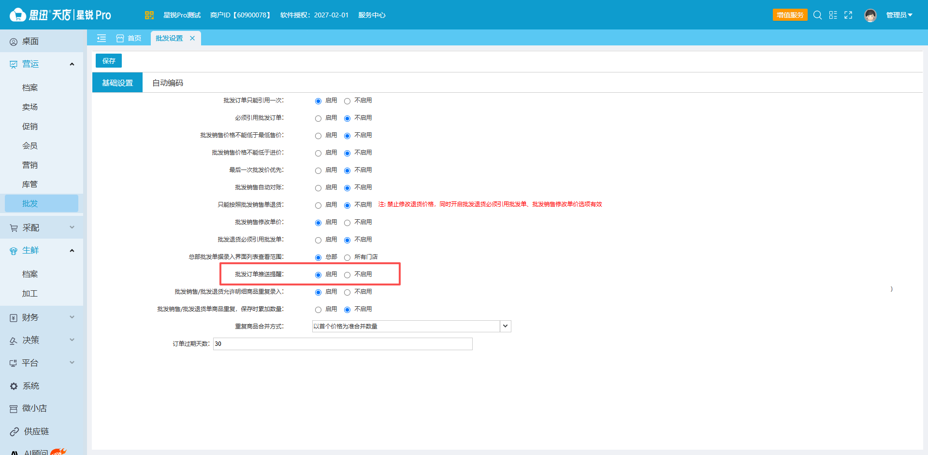Image resolution: width=928 pixels, height=455 pixels.
Task: Open the grid list icon beside search
Action: tap(833, 15)
